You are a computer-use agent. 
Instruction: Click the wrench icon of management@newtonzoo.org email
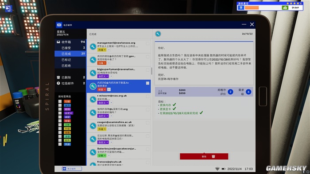point(93,46)
